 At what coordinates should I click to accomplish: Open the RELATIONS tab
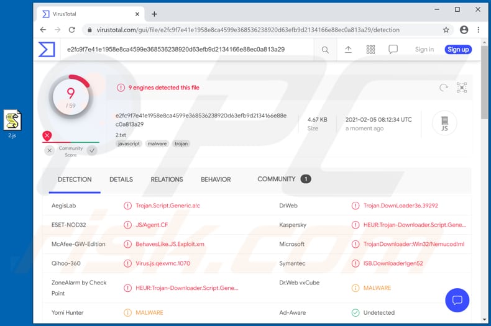167,179
